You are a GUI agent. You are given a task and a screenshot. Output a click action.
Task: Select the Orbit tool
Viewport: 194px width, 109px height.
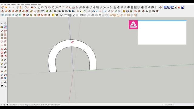coord(2,71)
